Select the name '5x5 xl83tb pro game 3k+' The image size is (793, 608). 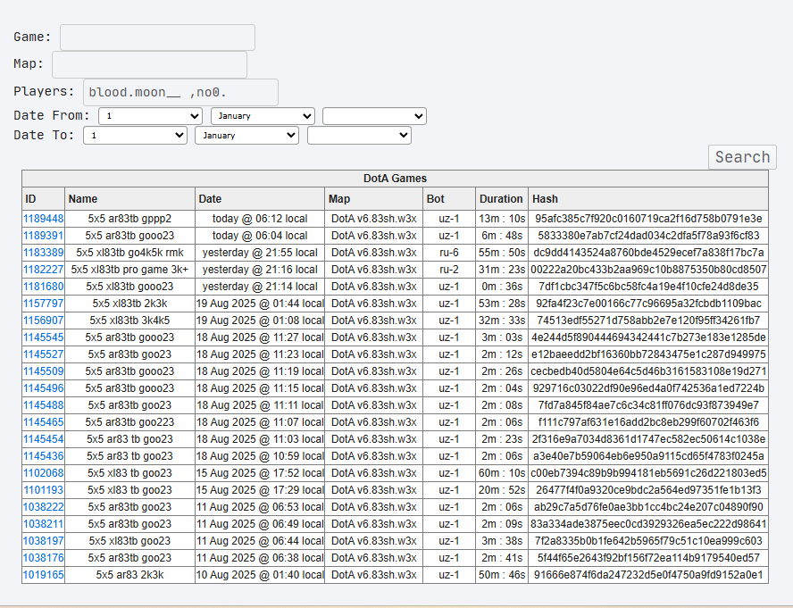pyautogui.click(x=130, y=270)
